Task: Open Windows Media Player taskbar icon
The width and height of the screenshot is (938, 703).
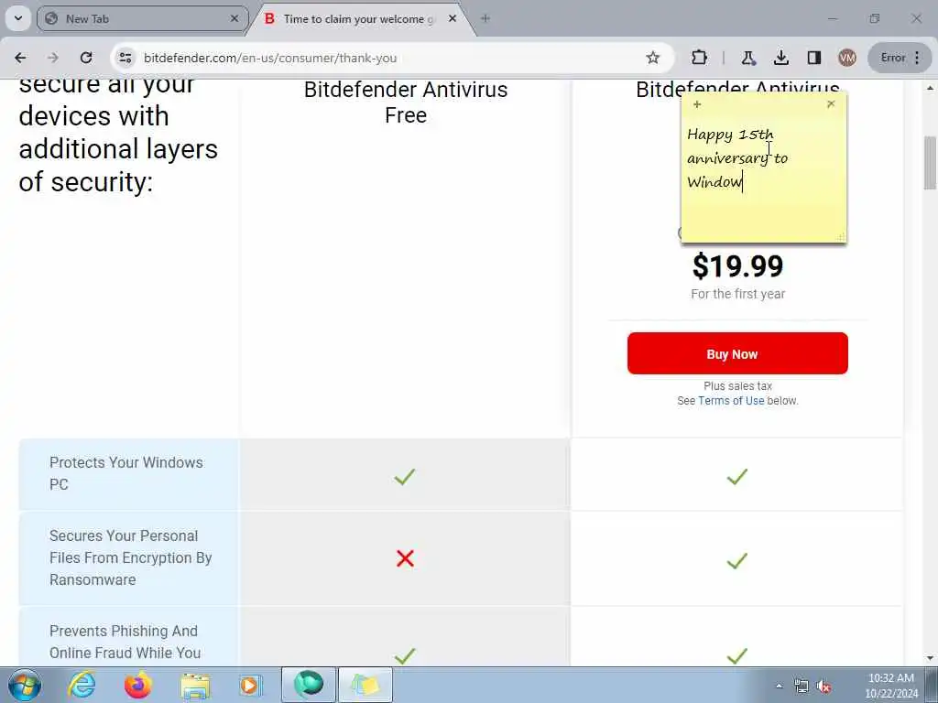Action: (250, 685)
